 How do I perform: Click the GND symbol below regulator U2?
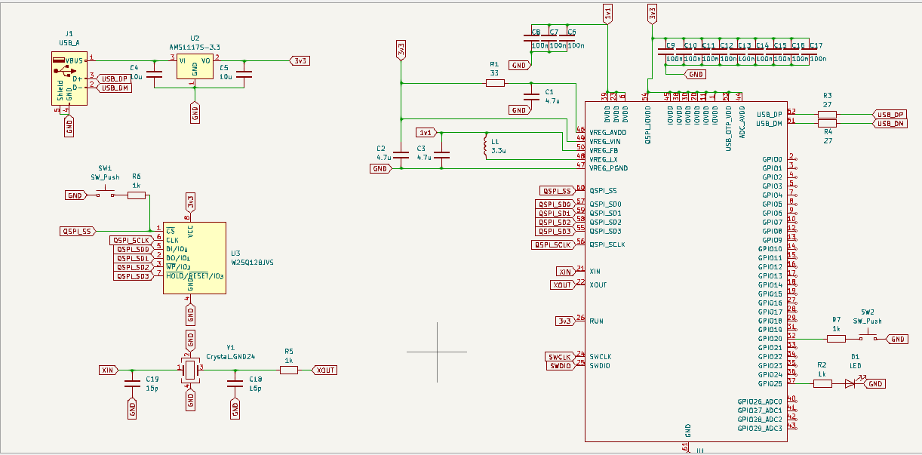point(195,114)
